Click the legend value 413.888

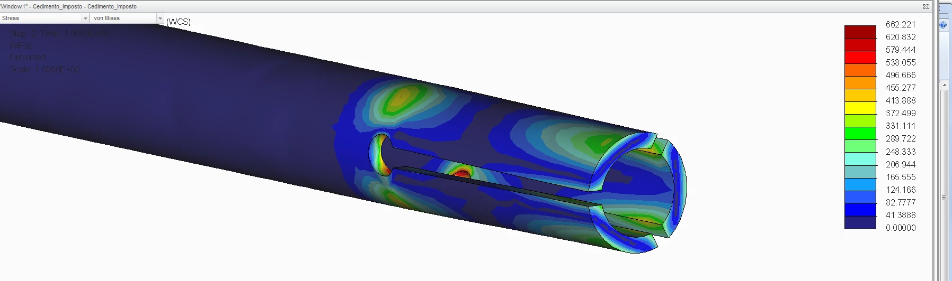tap(901, 100)
